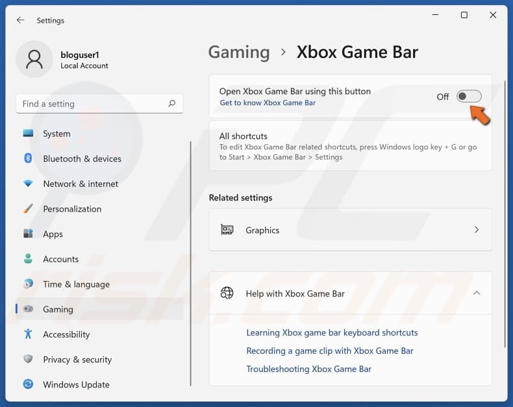Image resolution: width=513 pixels, height=407 pixels.
Task: Minimize the Settings window
Action: [435, 15]
